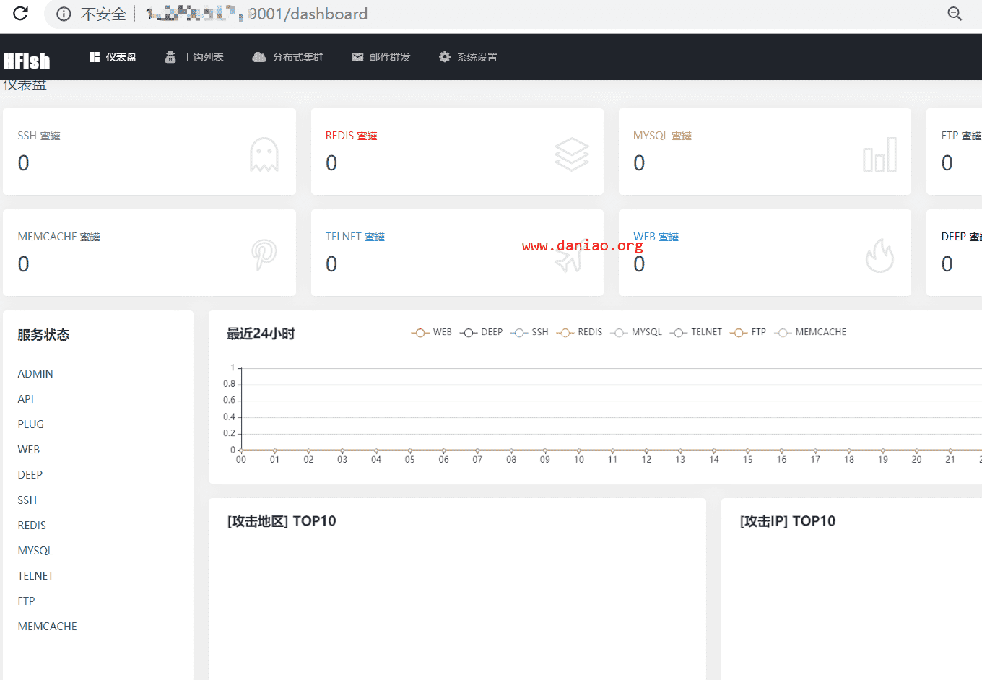
Task: Open the 邮件群发 menu item
Action: click(381, 57)
